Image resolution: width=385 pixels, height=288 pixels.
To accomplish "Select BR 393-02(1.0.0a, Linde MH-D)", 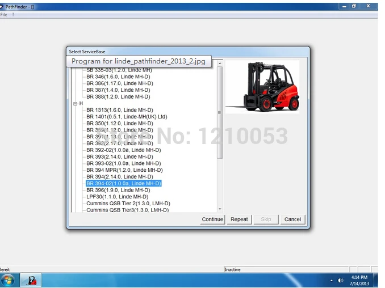I will (x=123, y=163).
